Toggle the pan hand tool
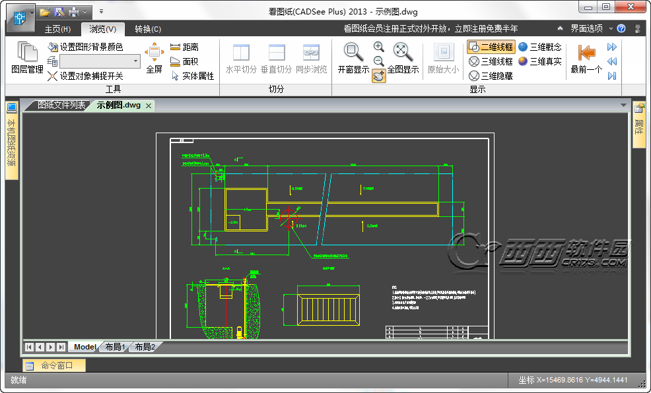 tap(379, 76)
